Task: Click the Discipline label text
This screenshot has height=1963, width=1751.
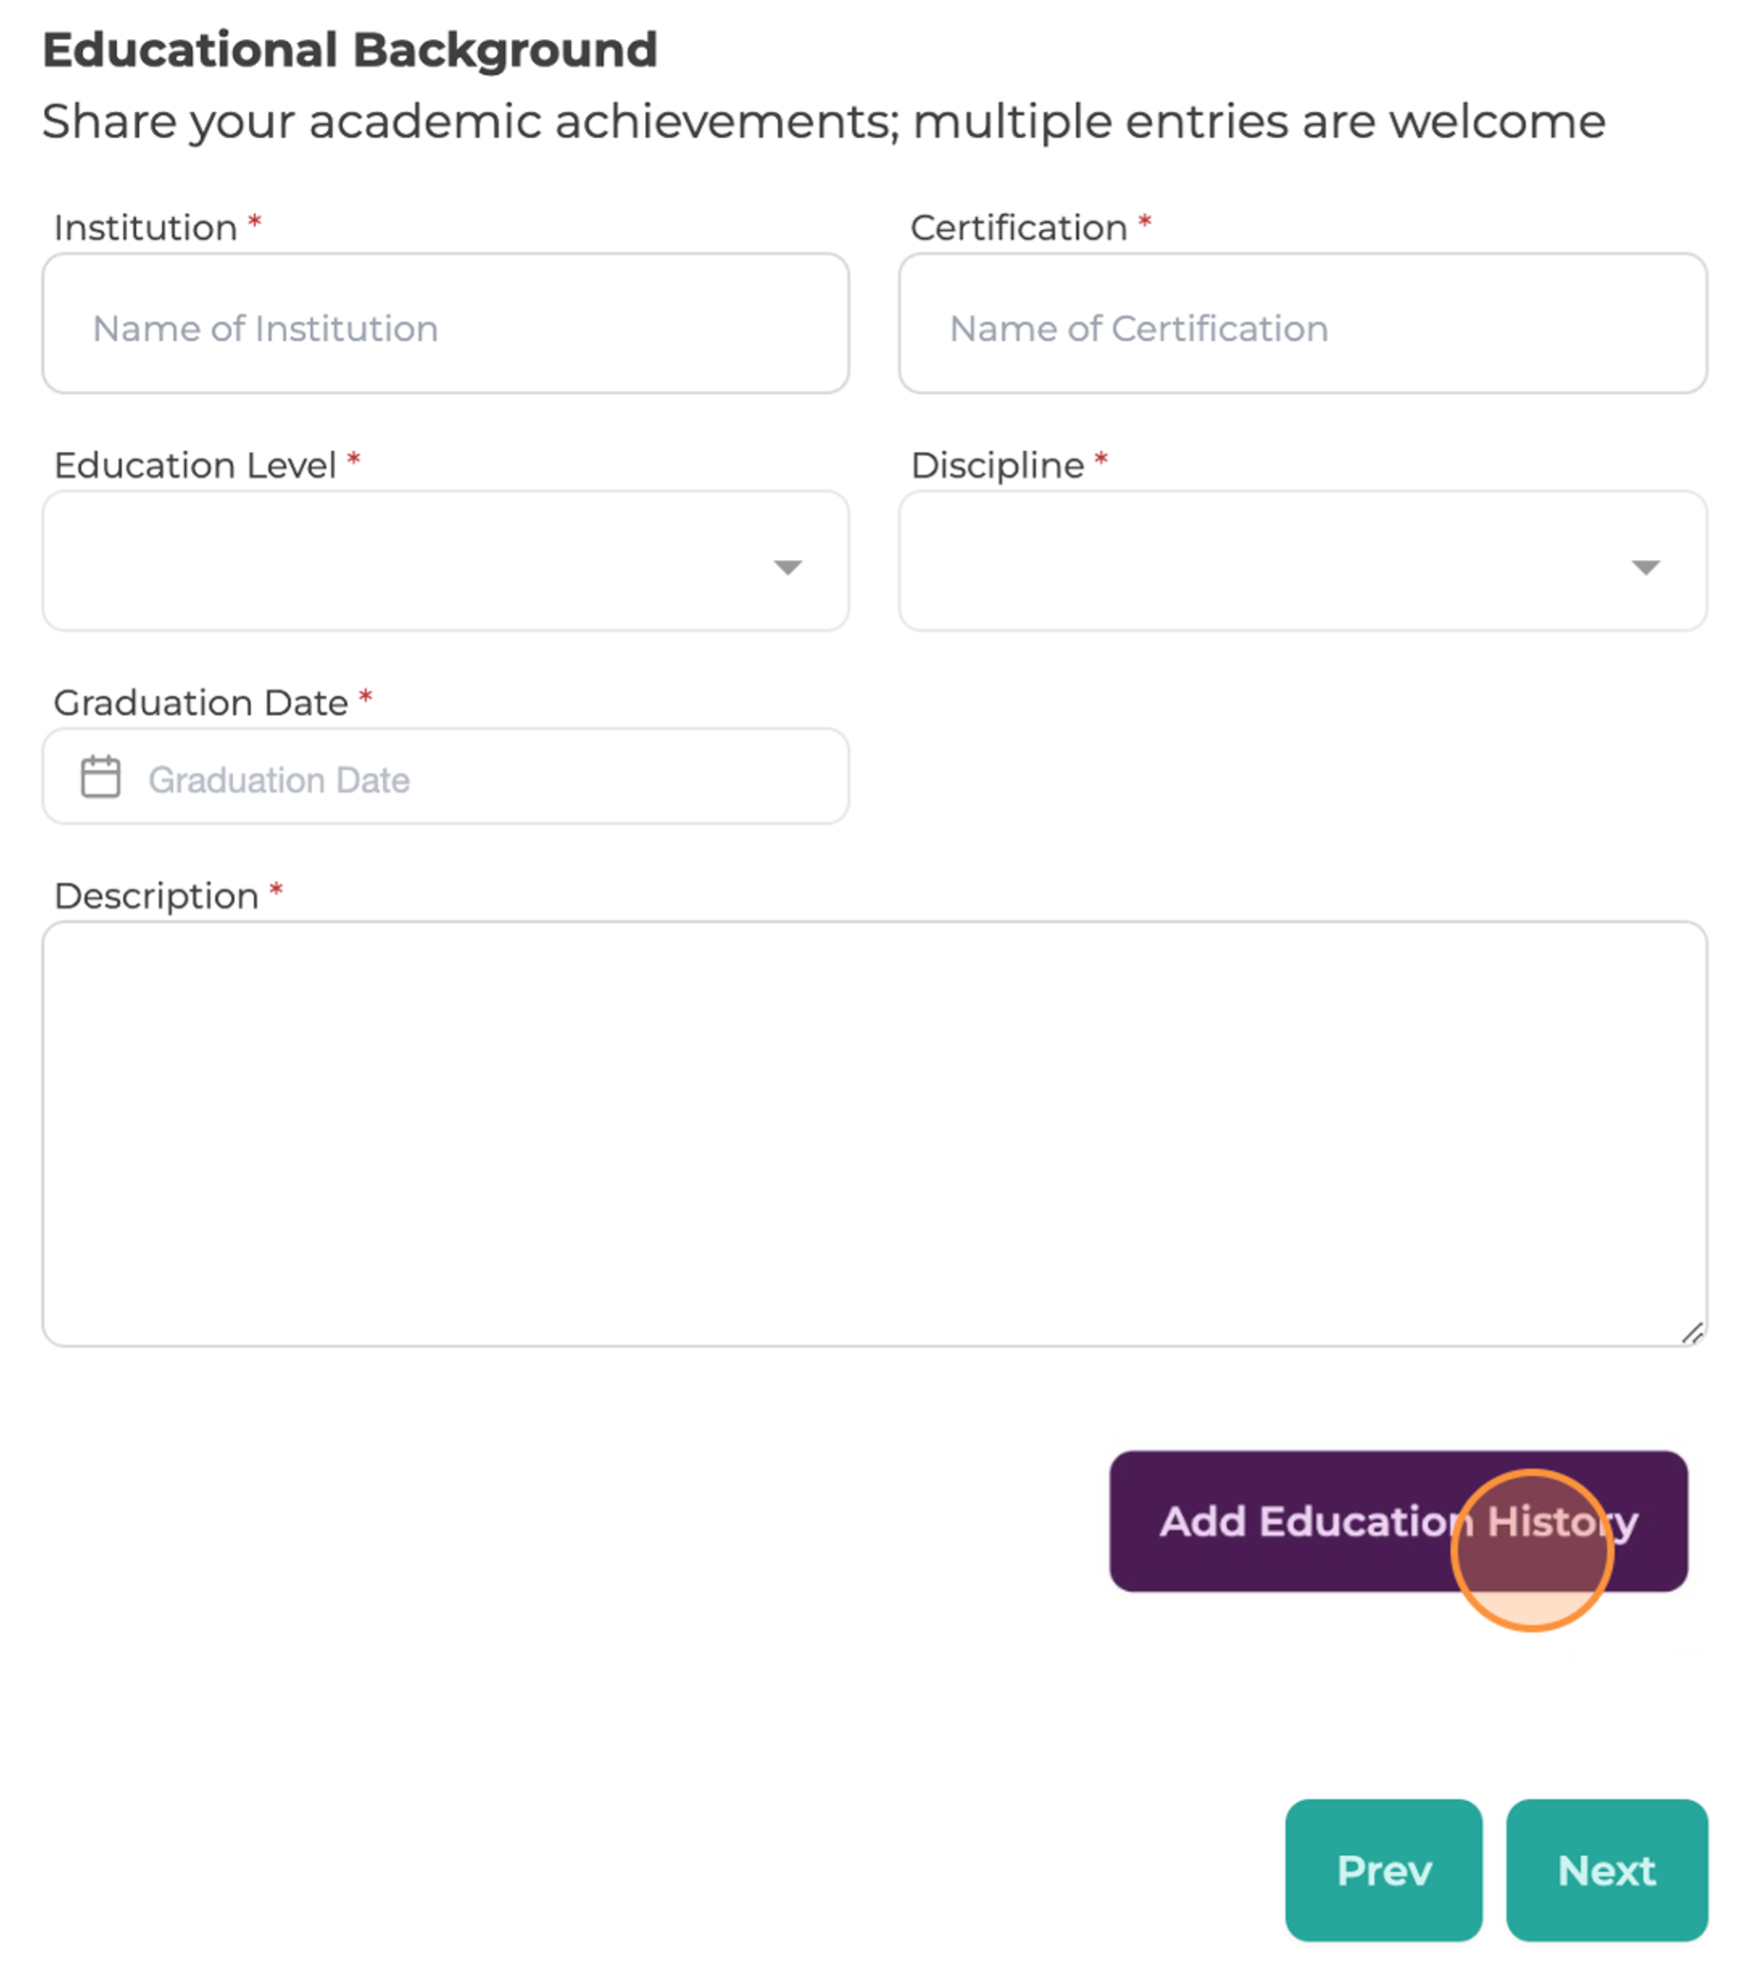Action: pos(997,466)
